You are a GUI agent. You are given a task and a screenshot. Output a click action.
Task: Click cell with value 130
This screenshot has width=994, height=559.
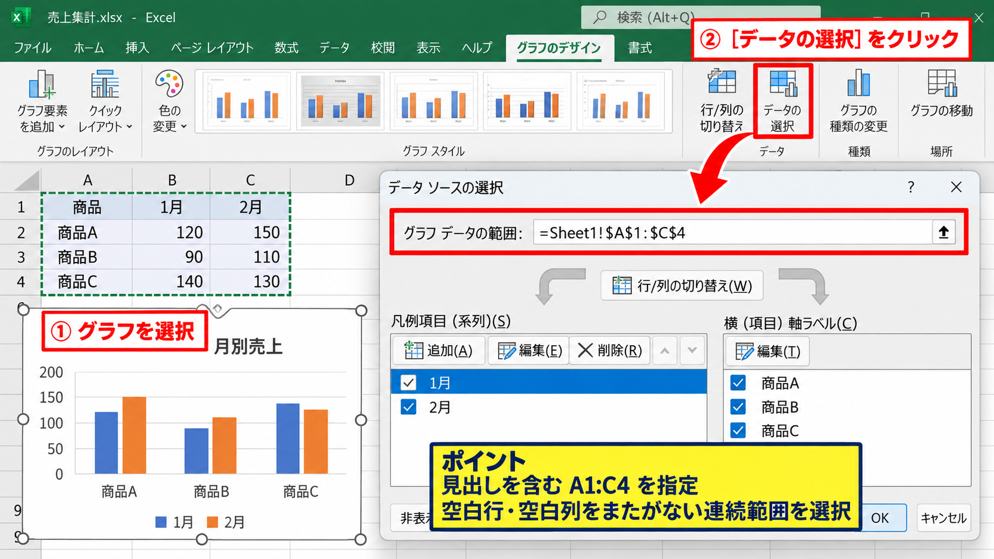point(250,281)
